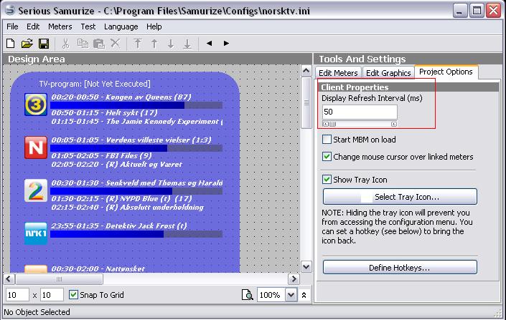Screen dimensions: 506x320
Task: Click the NRK1 channel logo
Action: coord(36,233)
